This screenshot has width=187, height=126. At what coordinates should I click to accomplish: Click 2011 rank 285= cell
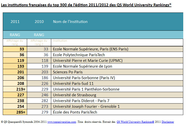pos(15,112)
